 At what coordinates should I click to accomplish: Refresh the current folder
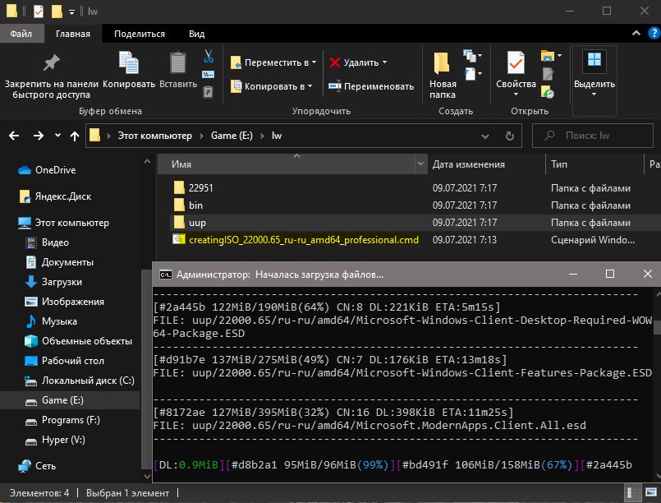510,136
